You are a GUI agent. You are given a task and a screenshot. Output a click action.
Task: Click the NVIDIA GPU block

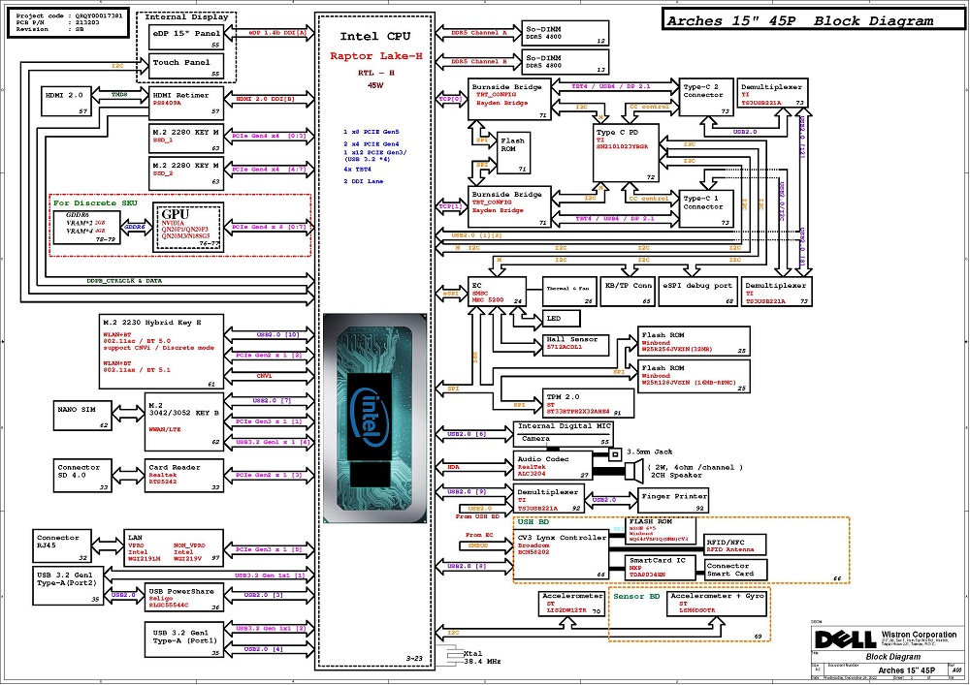click(x=188, y=228)
